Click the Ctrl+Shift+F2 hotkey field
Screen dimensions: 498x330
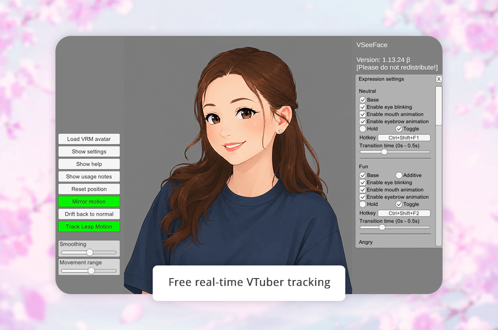coord(404,213)
